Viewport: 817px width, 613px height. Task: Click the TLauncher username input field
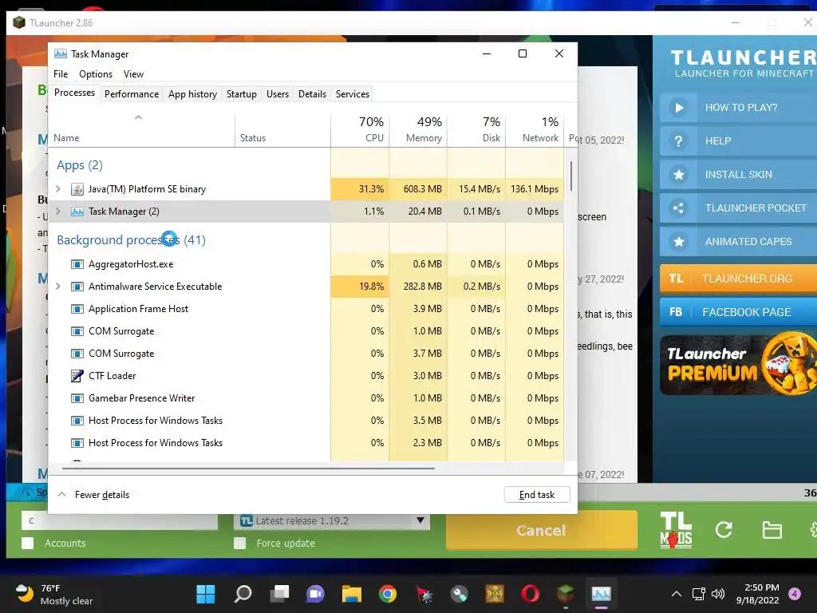120,520
